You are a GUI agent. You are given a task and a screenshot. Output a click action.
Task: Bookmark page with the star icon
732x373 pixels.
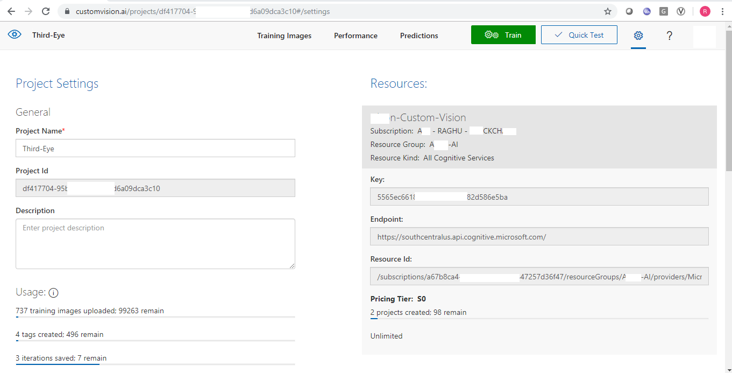pyautogui.click(x=608, y=11)
